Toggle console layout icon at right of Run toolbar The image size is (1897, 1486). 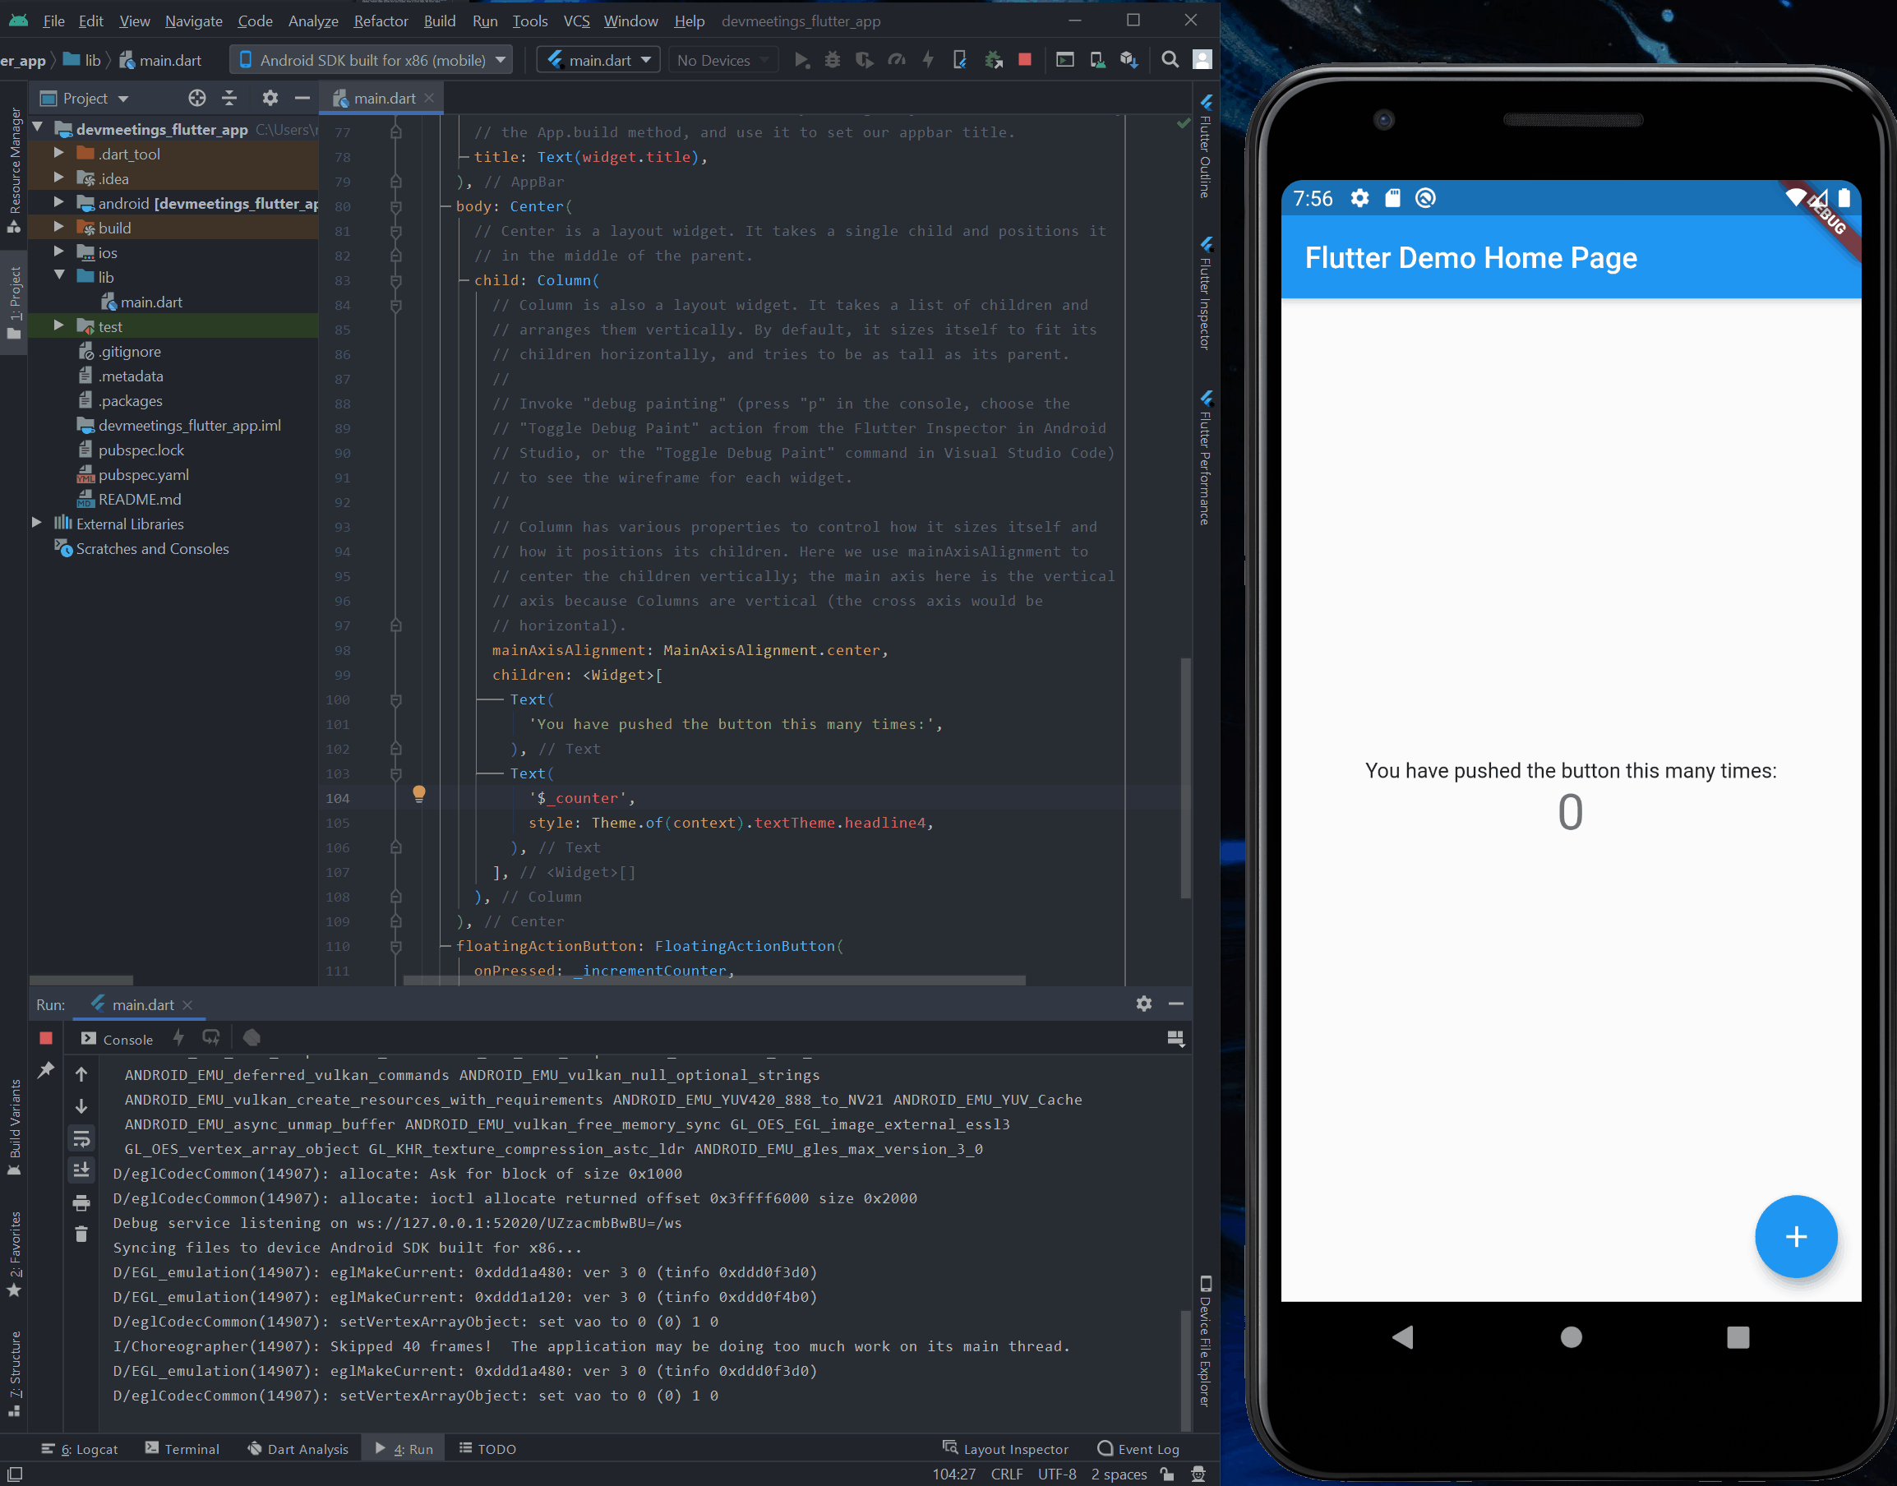(1175, 1039)
